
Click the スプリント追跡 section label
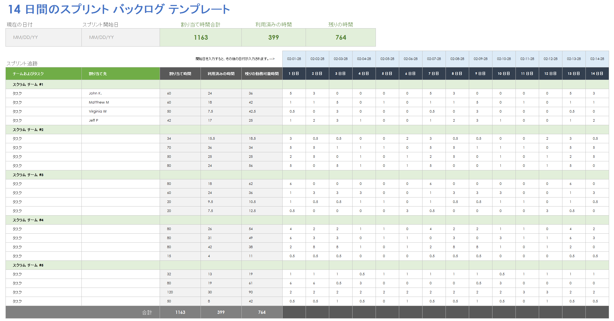coord(22,64)
